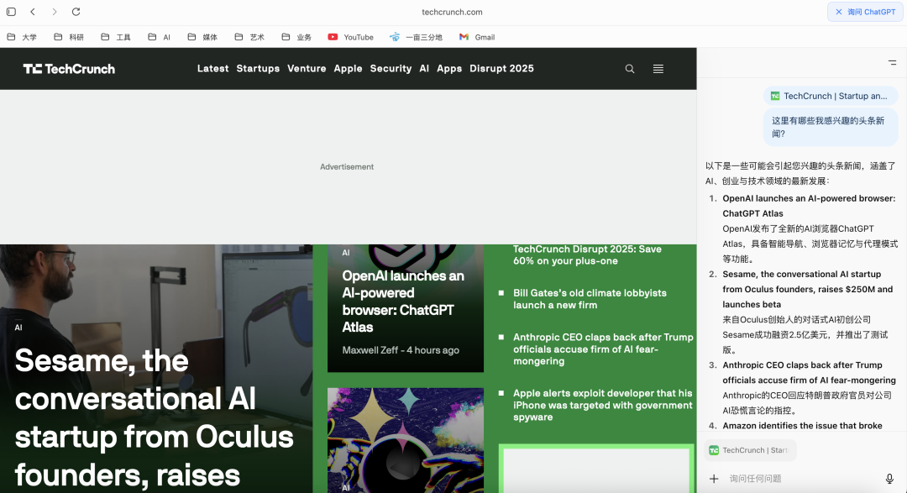Open the Sesame conversational AI startup headline

[154, 417]
